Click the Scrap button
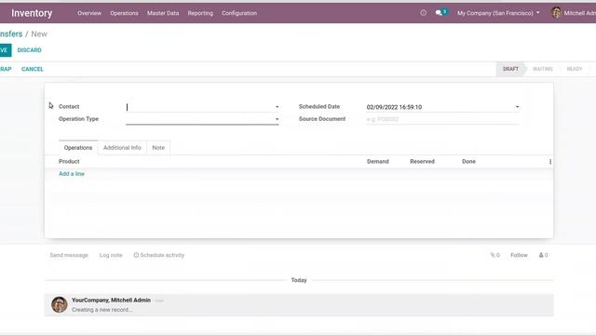596x335 pixels. coord(6,69)
